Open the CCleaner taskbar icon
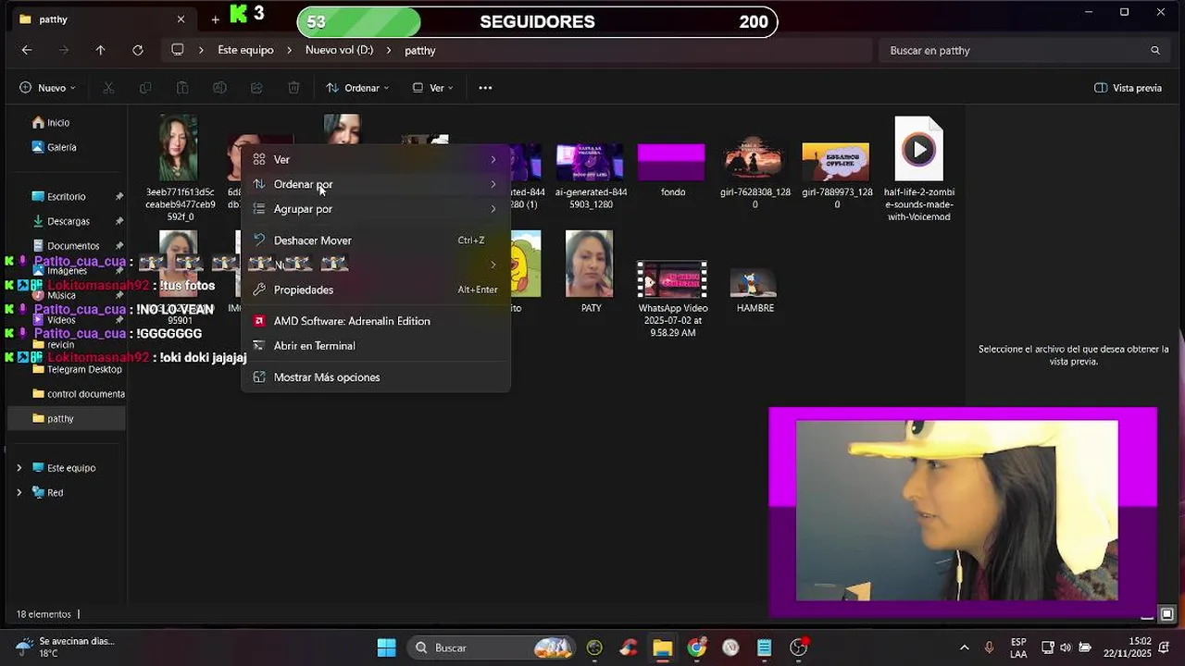The image size is (1185, 666). [629, 647]
